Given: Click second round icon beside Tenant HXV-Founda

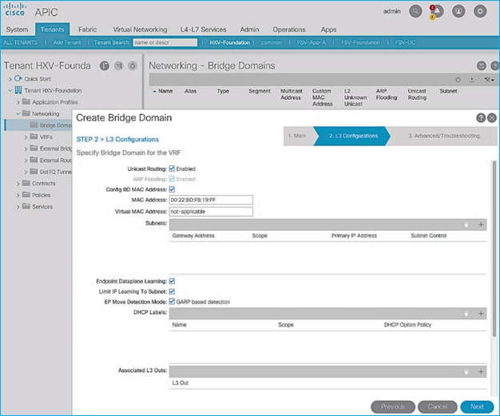Looking at the screenshot, I should point(119,65).
